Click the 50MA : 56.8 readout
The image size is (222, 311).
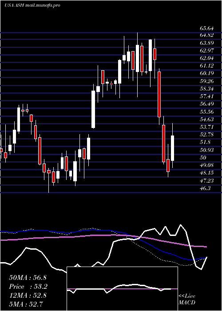[28, 278]
